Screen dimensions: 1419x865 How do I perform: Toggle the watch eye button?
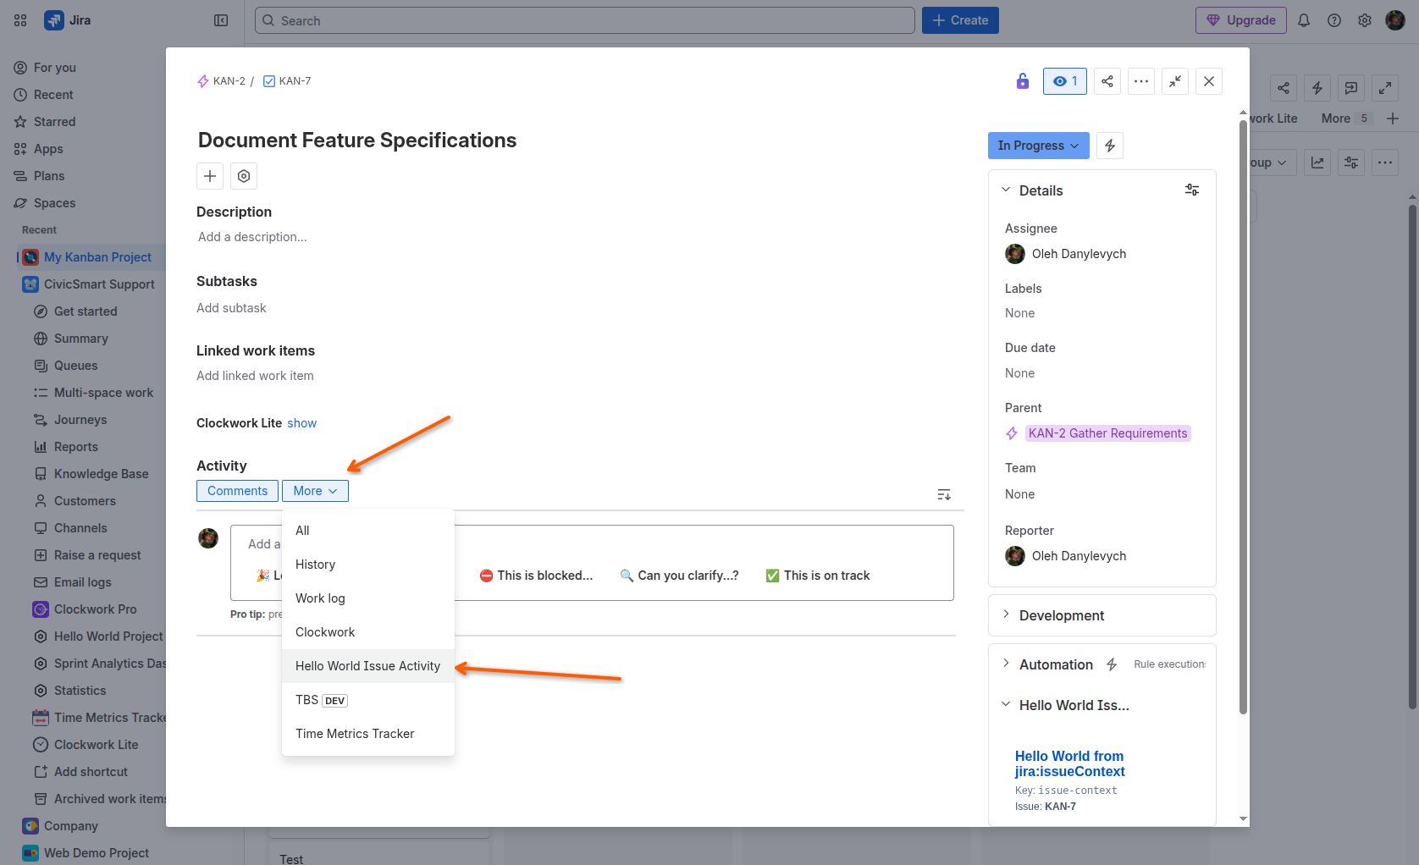point(1065,81)
